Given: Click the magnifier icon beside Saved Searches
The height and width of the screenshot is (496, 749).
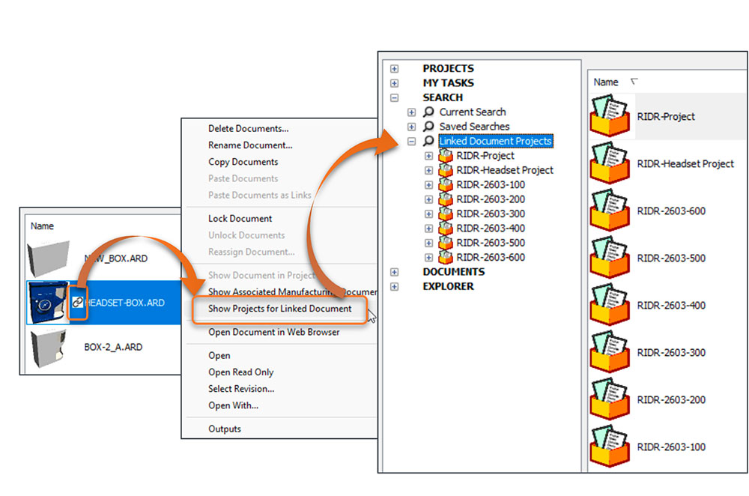Looking at the screenshot, I should [429, 127].
